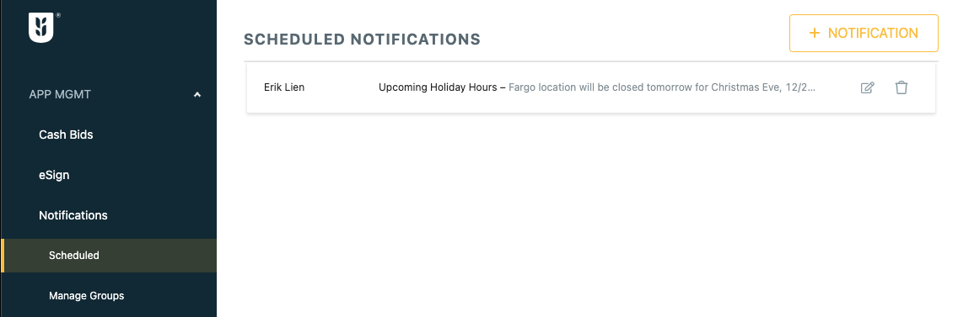The image size is (958, 317).
Task: Click the yellow active marker beside Scheduled
Action: pyautogui.click(x=3, y=256)
